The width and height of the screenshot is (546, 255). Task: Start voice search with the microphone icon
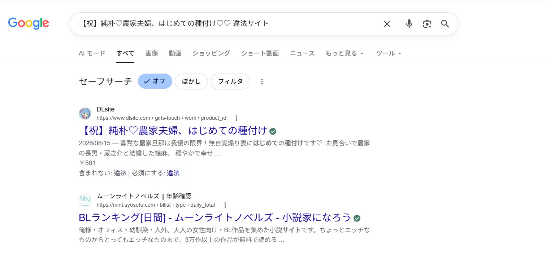(409, 24)
